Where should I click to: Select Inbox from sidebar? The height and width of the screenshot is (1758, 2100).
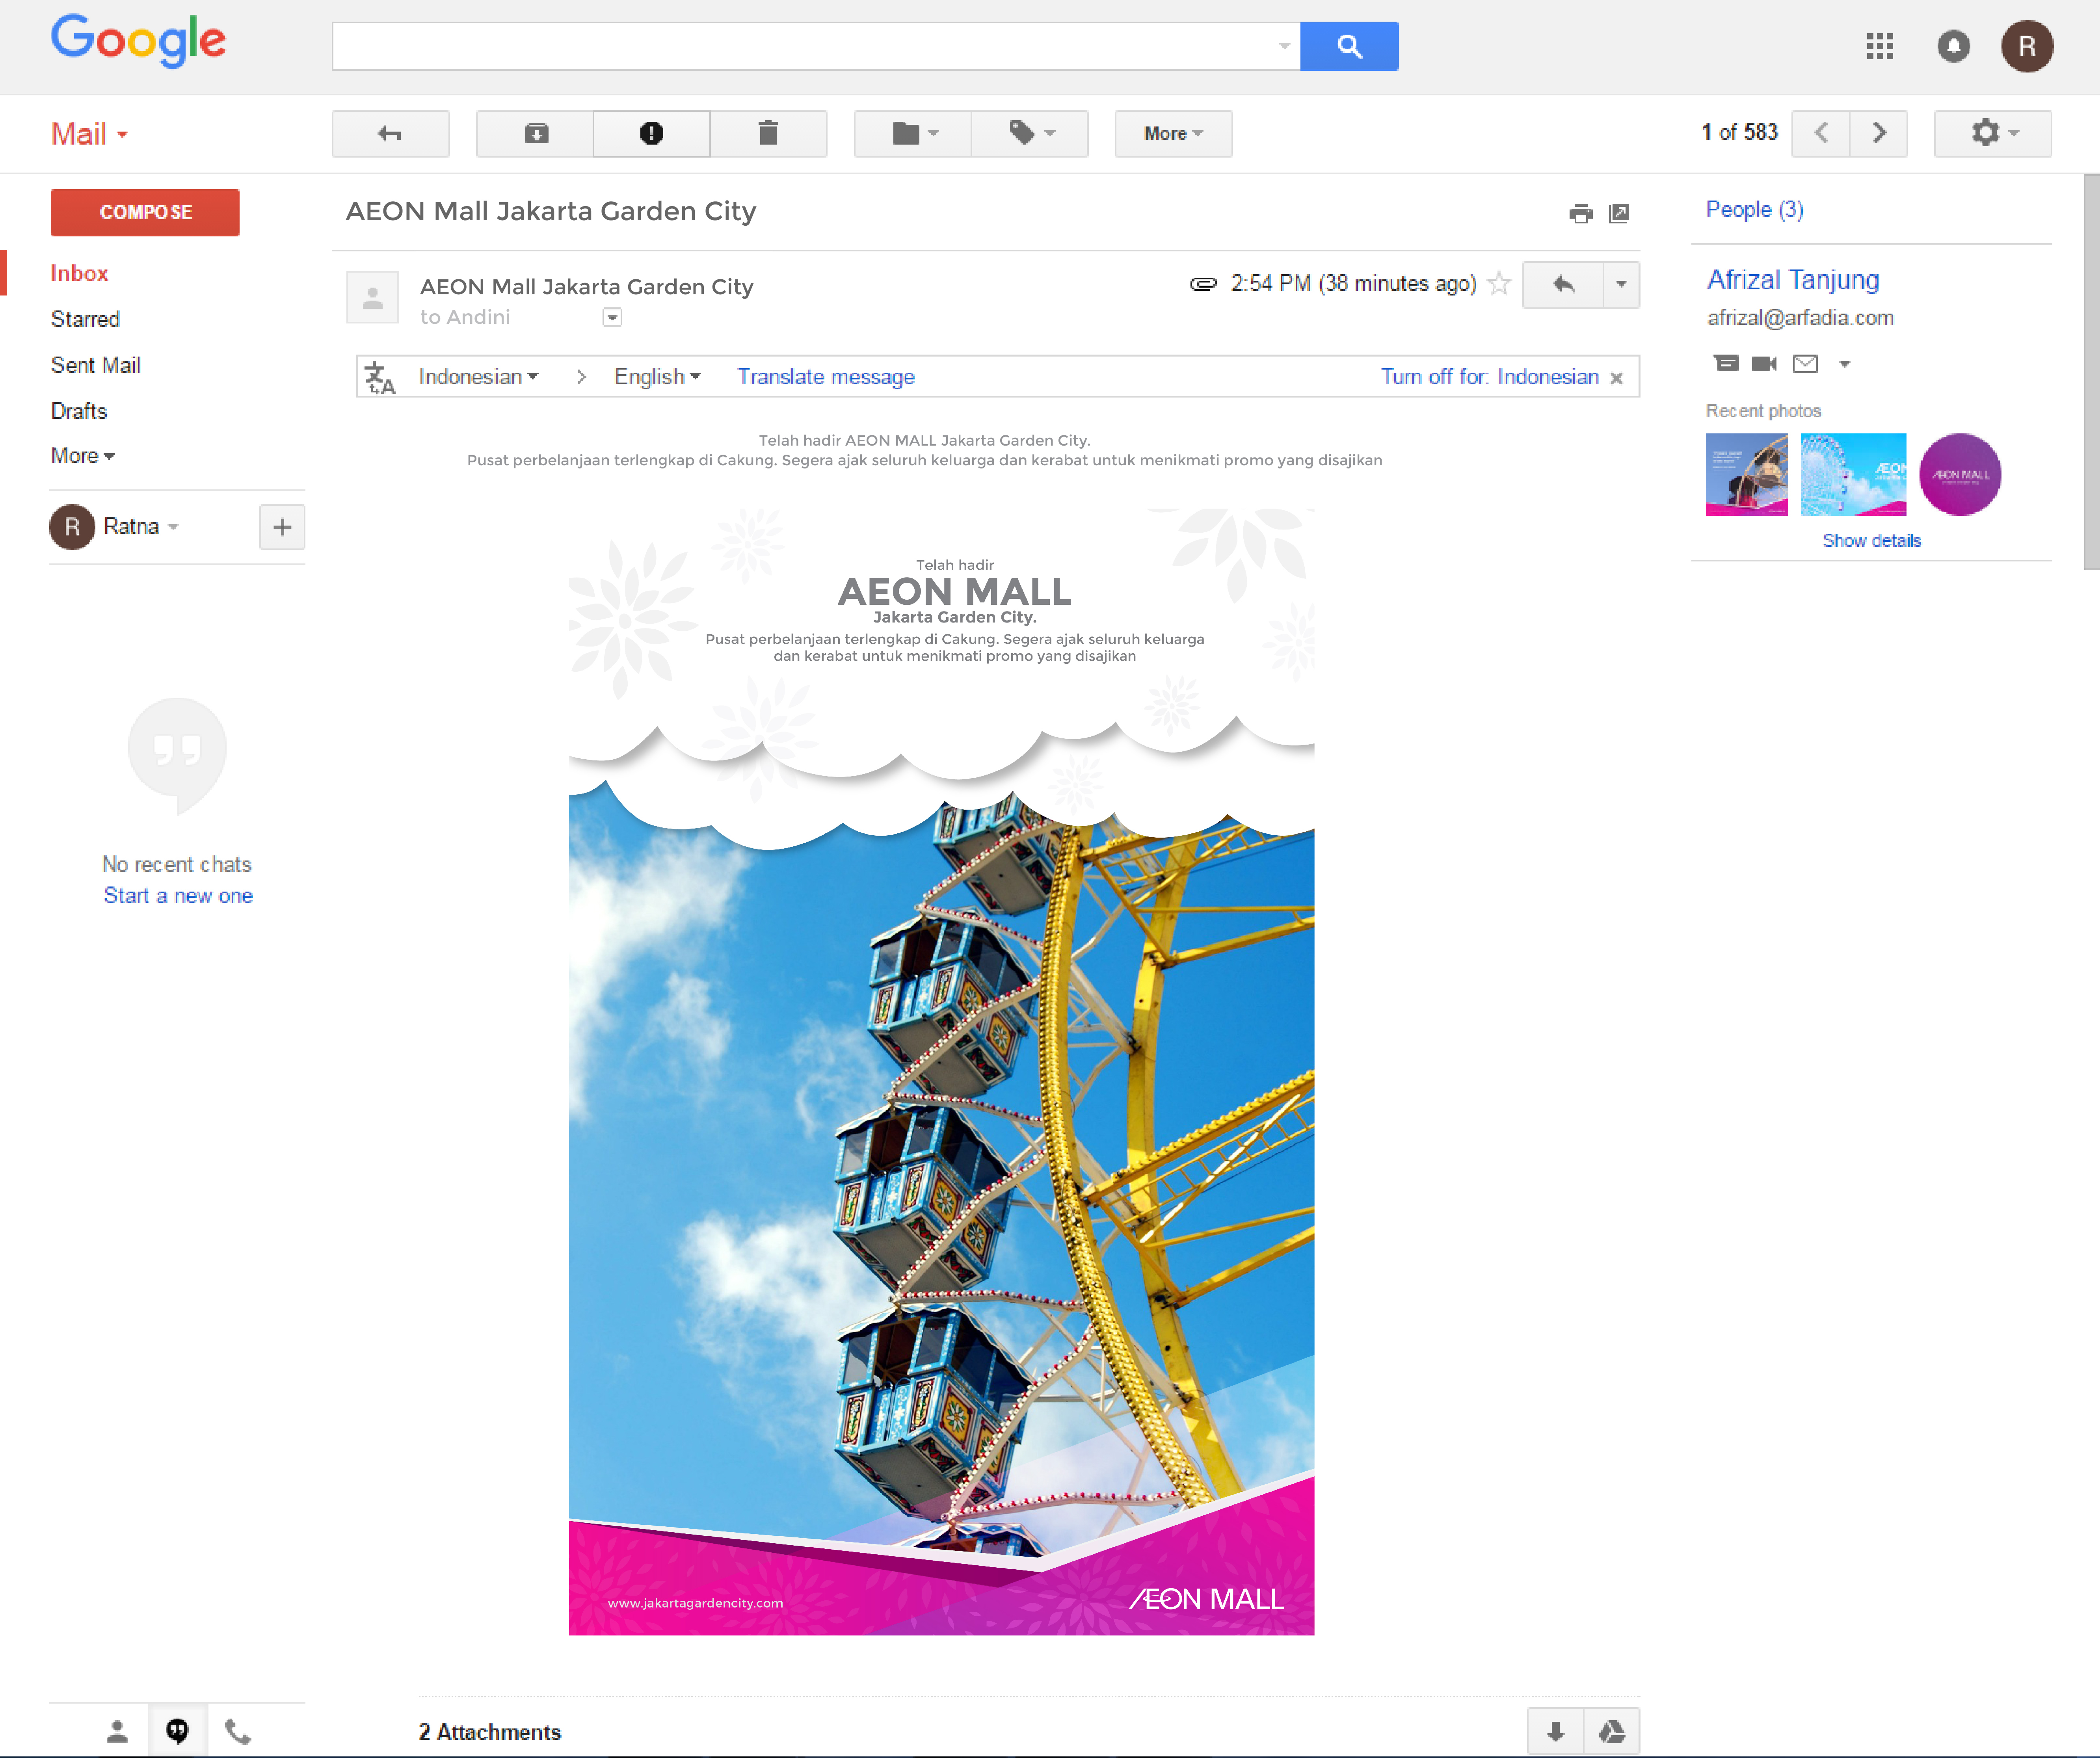(x=80, y=274)
